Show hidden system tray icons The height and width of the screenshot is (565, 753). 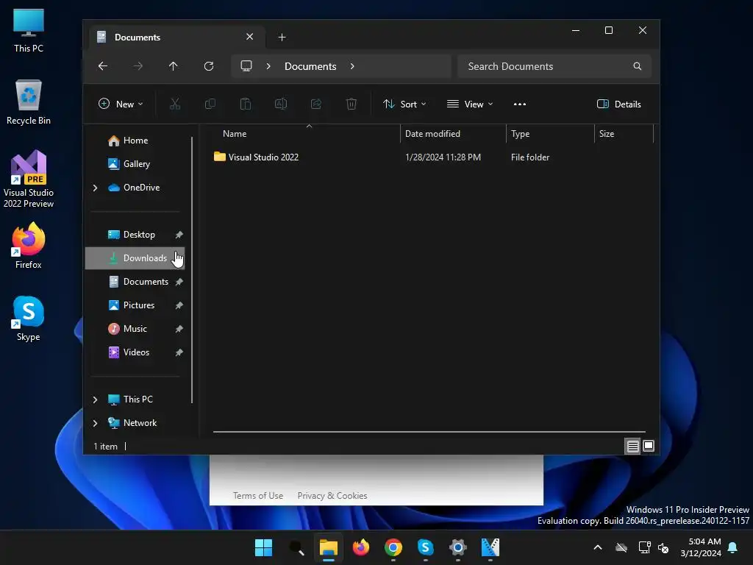click(598, 547)
